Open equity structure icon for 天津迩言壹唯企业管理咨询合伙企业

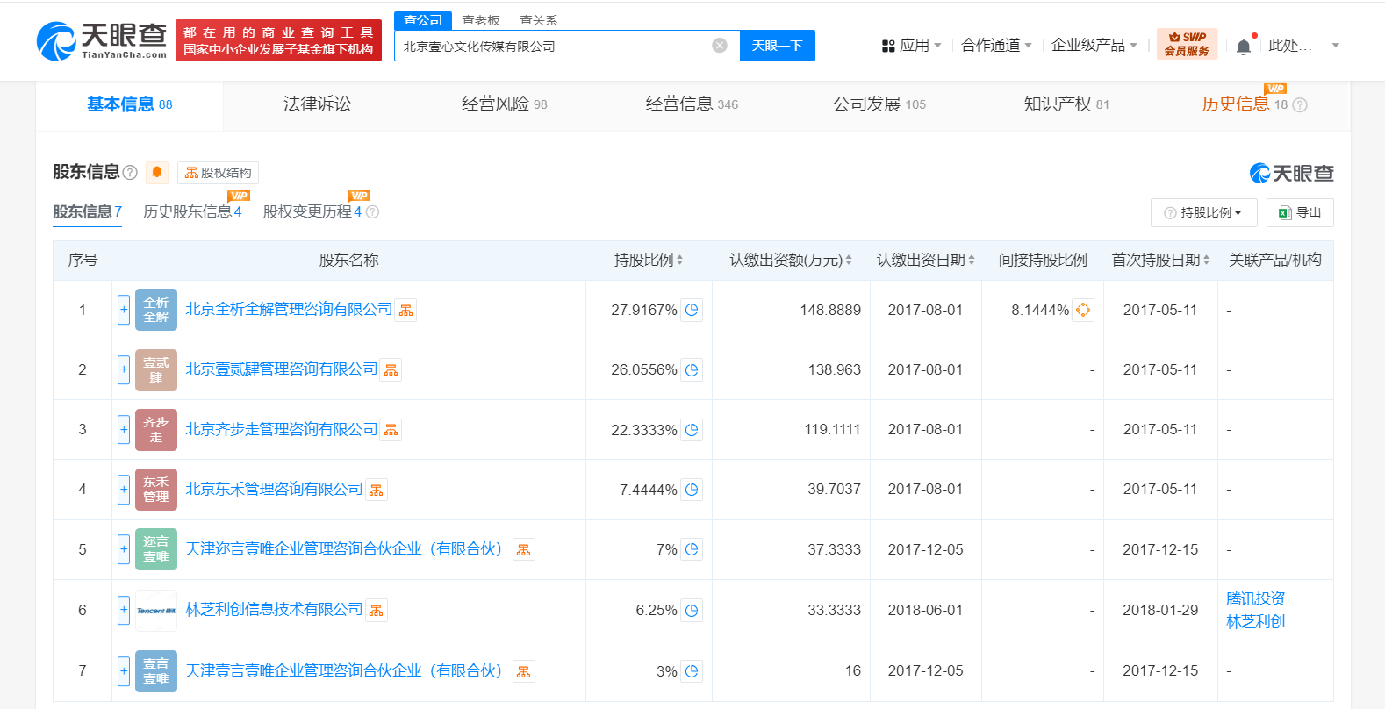click(524, 550)
